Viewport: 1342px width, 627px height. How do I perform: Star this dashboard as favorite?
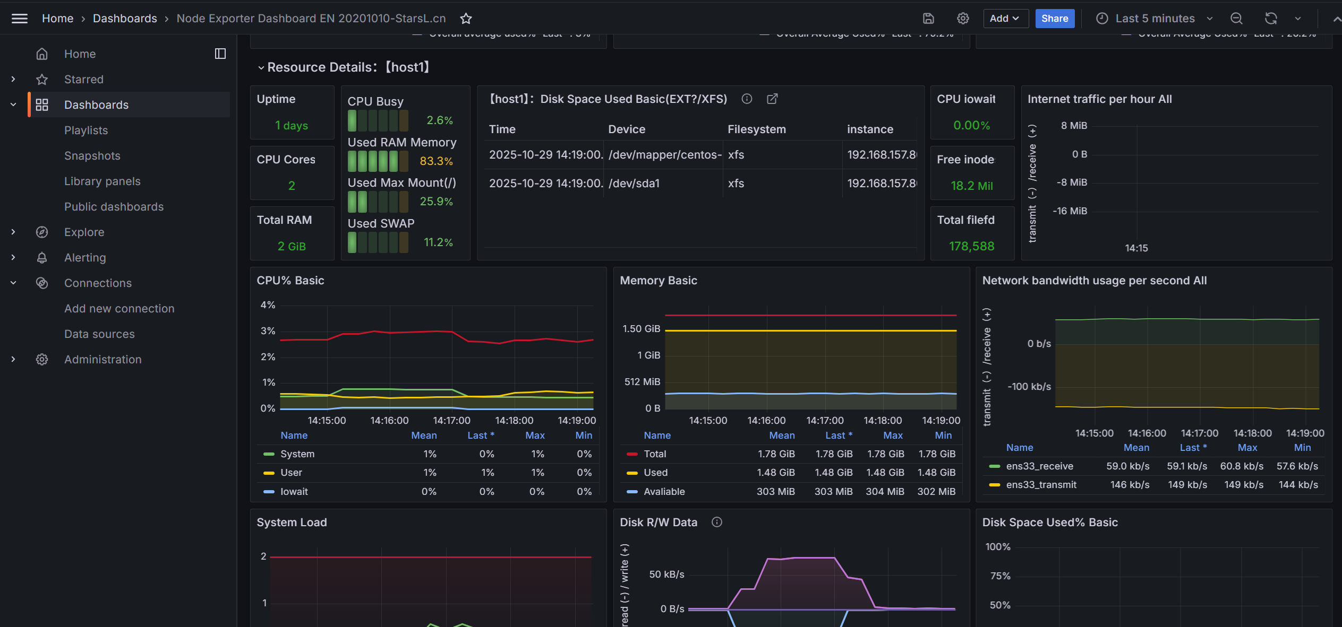click(466, 19)
